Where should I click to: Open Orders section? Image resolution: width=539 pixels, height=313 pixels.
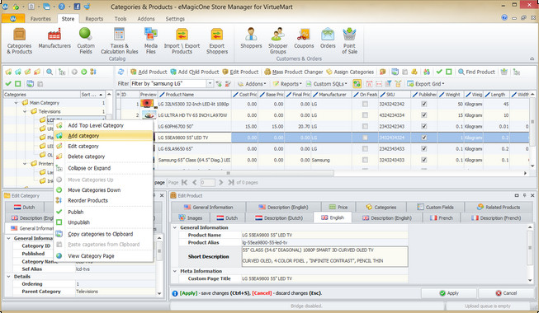pyautogui.click(x=328, y=38)
